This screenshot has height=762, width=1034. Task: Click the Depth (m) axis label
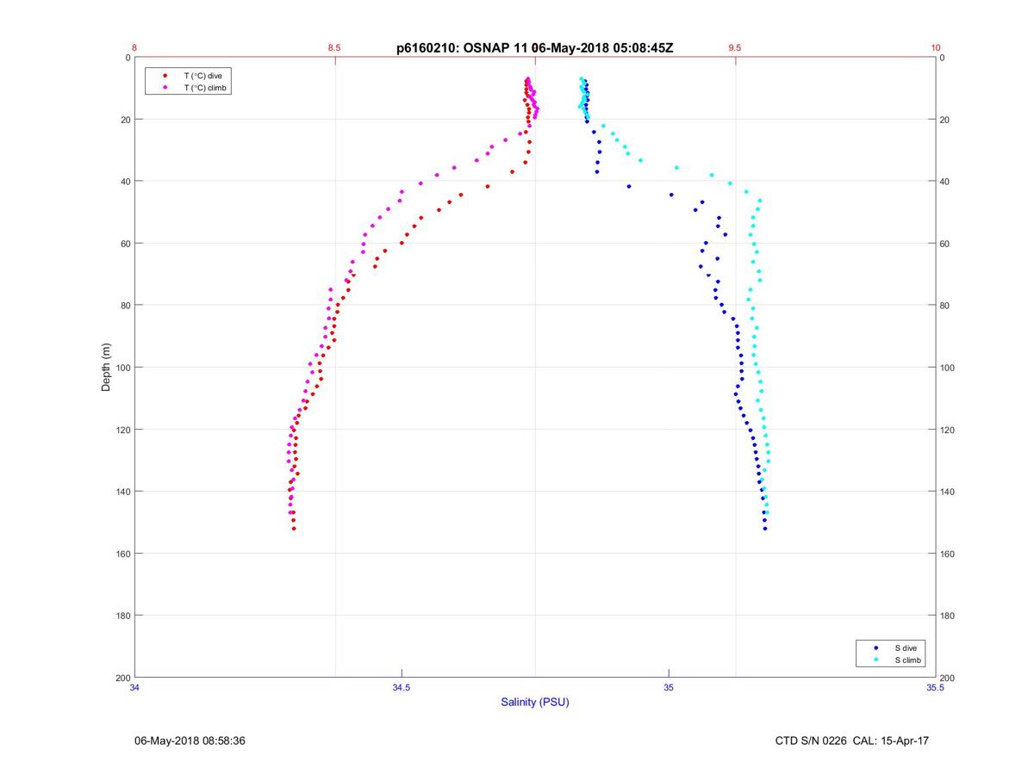[x=107, y=368]
